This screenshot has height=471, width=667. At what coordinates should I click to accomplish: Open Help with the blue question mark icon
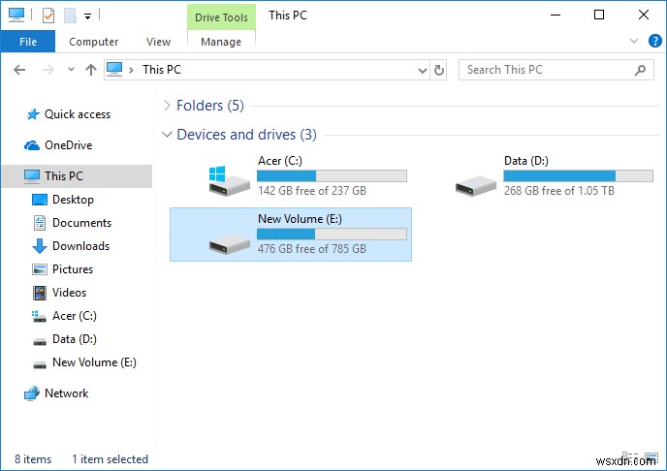tap(654, 41)
